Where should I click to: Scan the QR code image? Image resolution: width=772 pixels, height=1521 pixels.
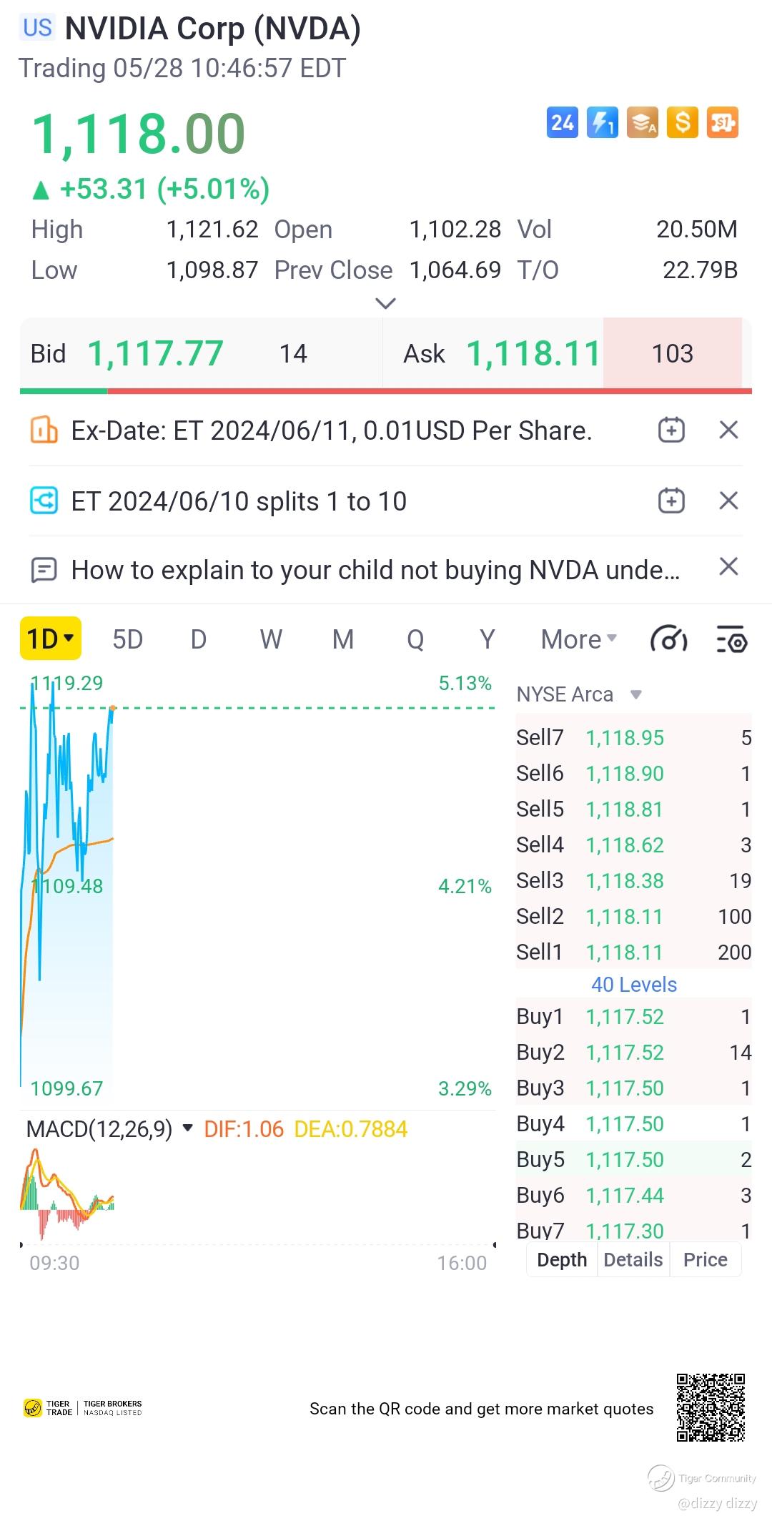point(711,1407)
